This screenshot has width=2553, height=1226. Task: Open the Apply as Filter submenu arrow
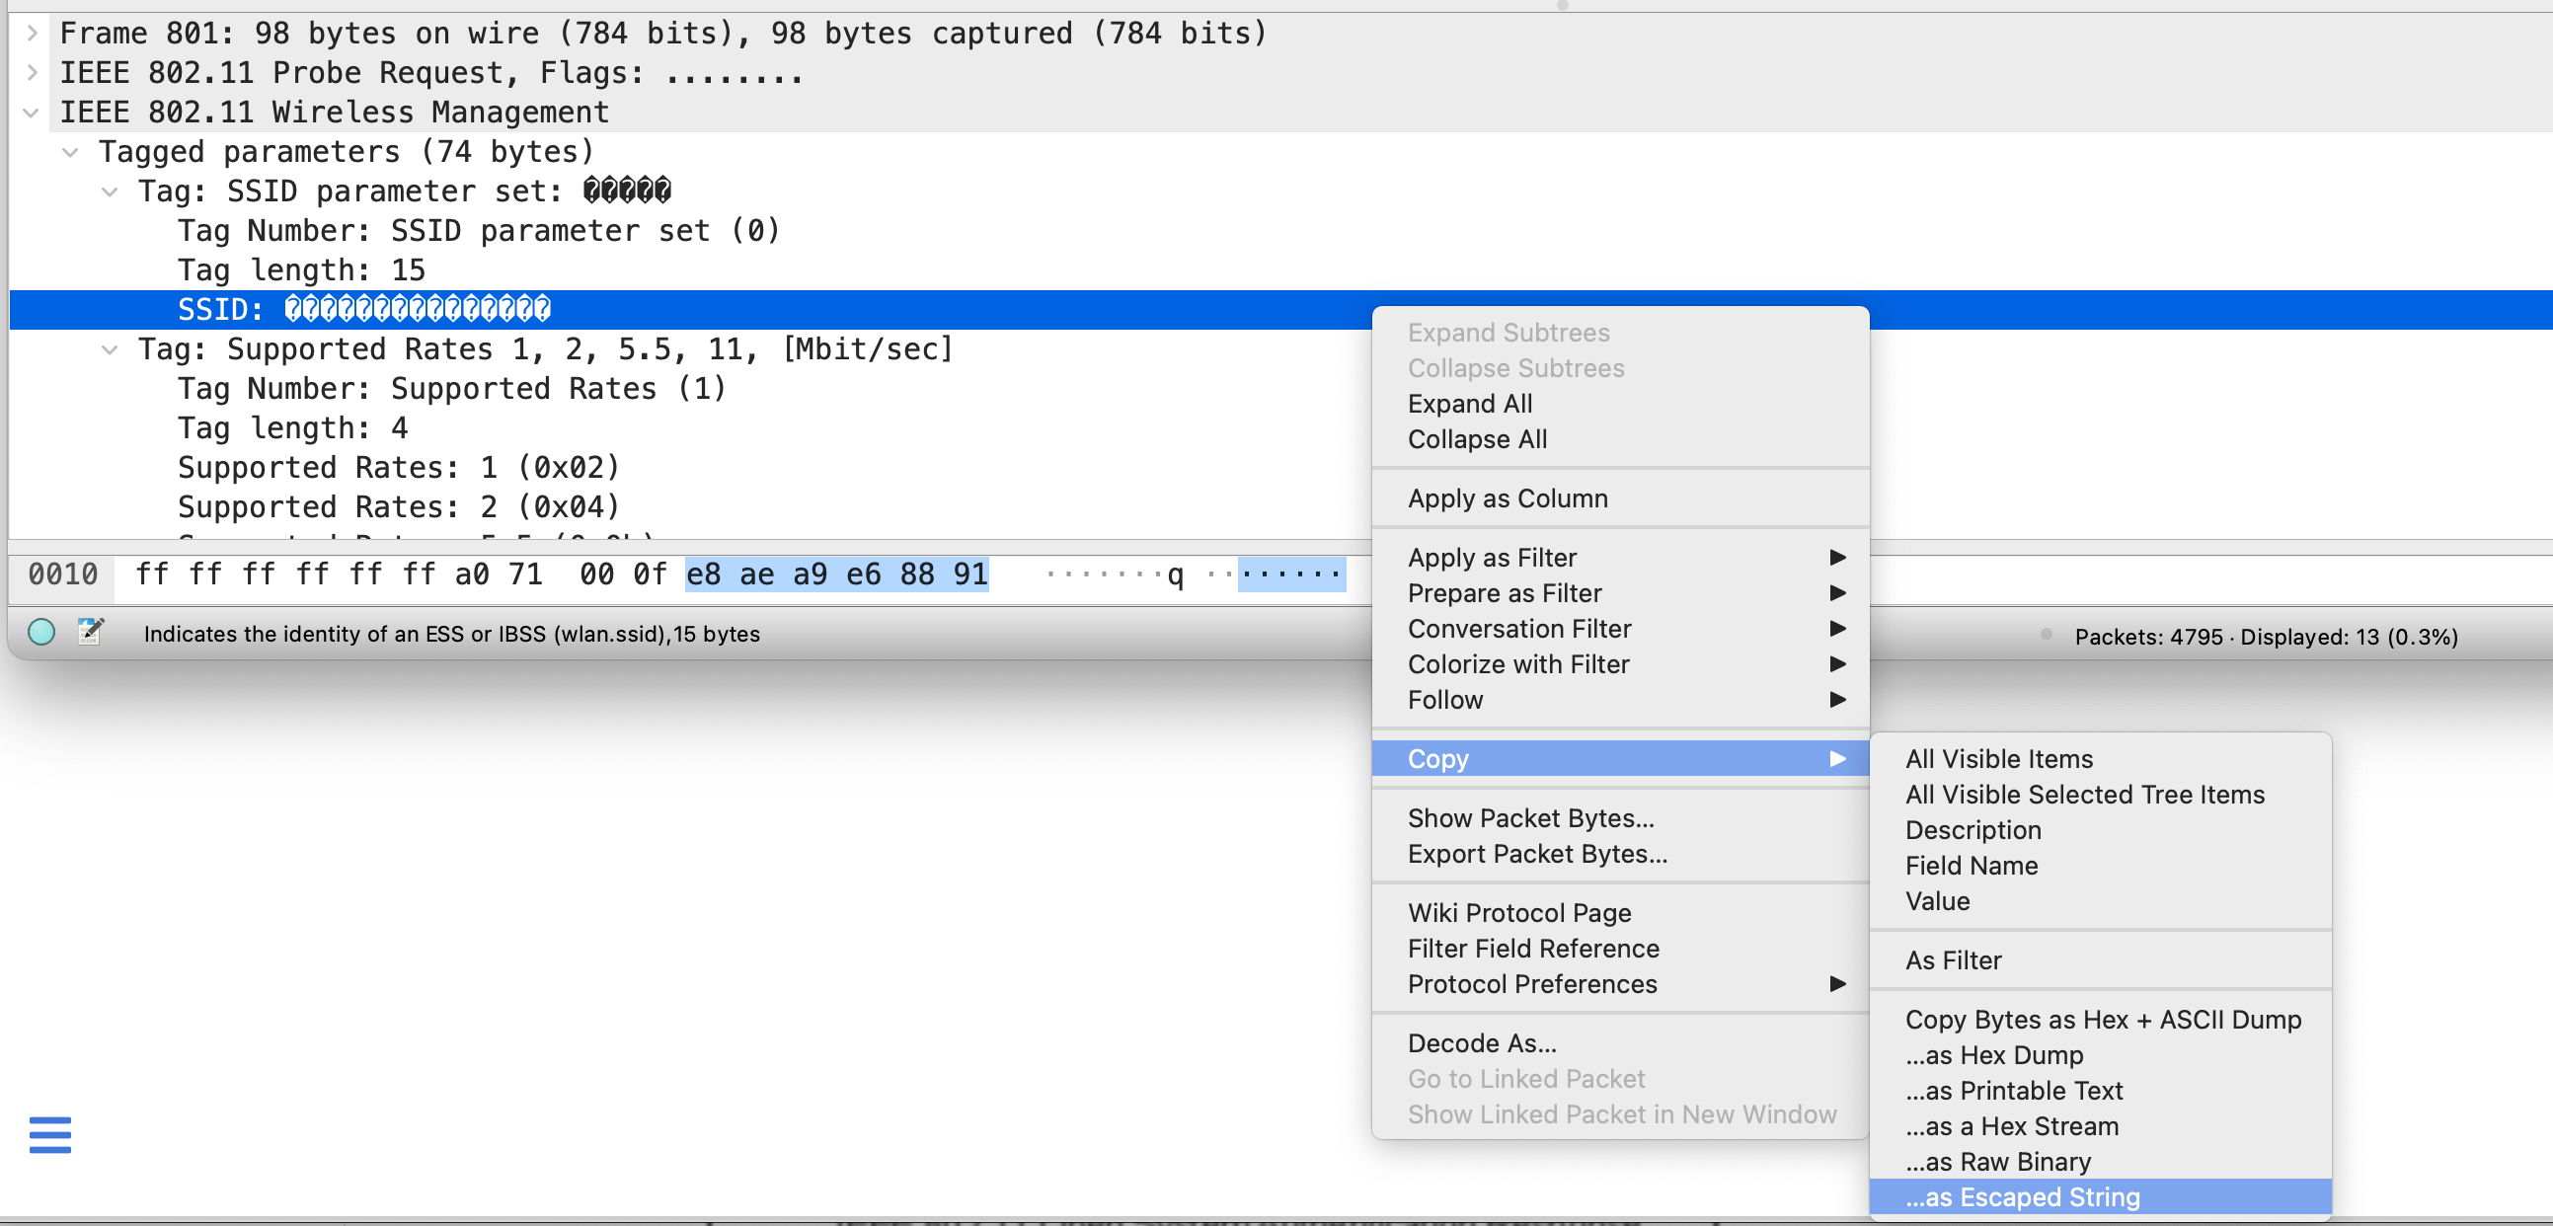(x=1836, y=557)
